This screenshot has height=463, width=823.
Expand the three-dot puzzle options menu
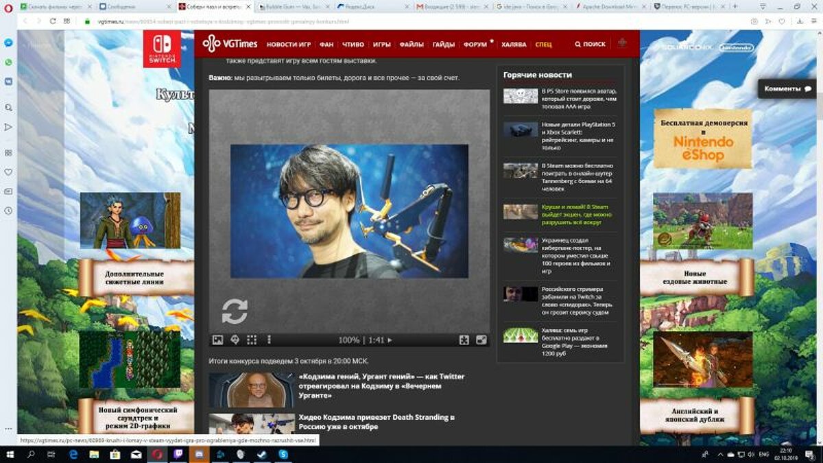(x=269, y=340)
